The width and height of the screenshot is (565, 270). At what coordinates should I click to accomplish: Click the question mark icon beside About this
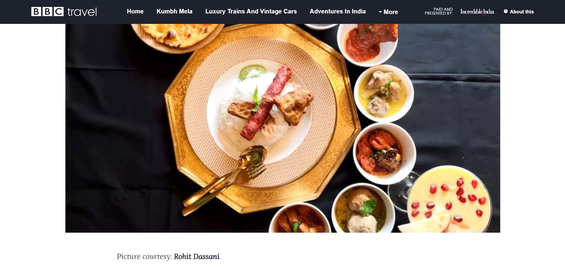click(x=506, y=11)
